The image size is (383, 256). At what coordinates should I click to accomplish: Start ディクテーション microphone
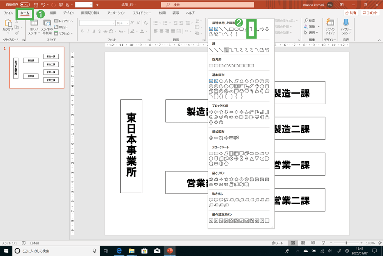coord(346,27)
